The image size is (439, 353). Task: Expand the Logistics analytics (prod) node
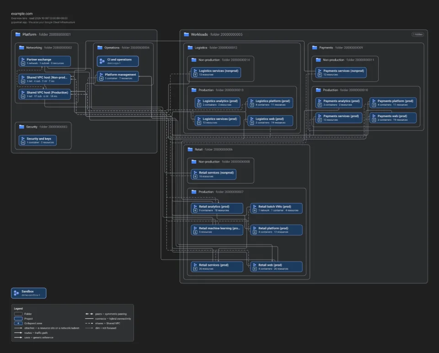click(x=199, y=105)
